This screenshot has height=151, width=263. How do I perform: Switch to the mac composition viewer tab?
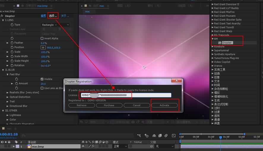coord(99,6)
